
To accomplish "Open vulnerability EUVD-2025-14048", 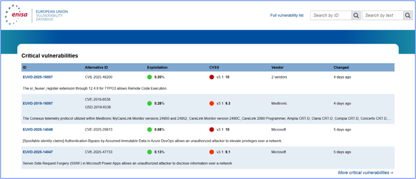I will [38, 130].
